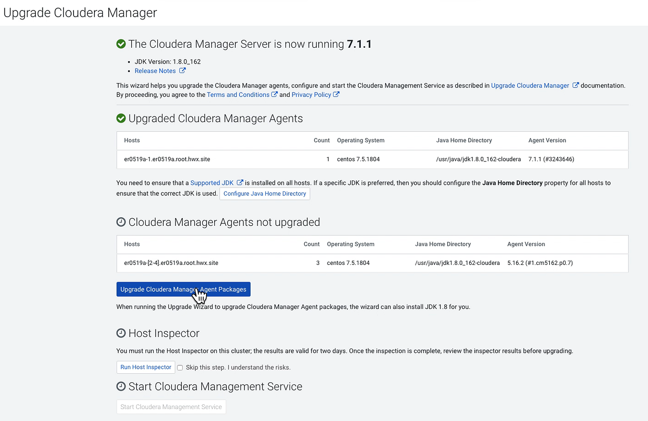This screenshot has width=648, height=421.
Task: Click Run Host Inspector
Action: (146, 367)
